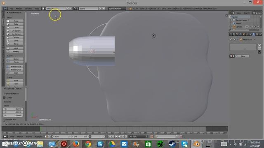Add a UV Sphere mesh
This screenshot has width=264, height=148.
[x=15, y=31]
